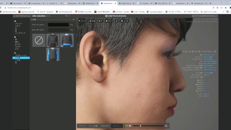Select Makeup in the face sidebar
Viewport: 231px width, 130px height.
pos(20,33)
